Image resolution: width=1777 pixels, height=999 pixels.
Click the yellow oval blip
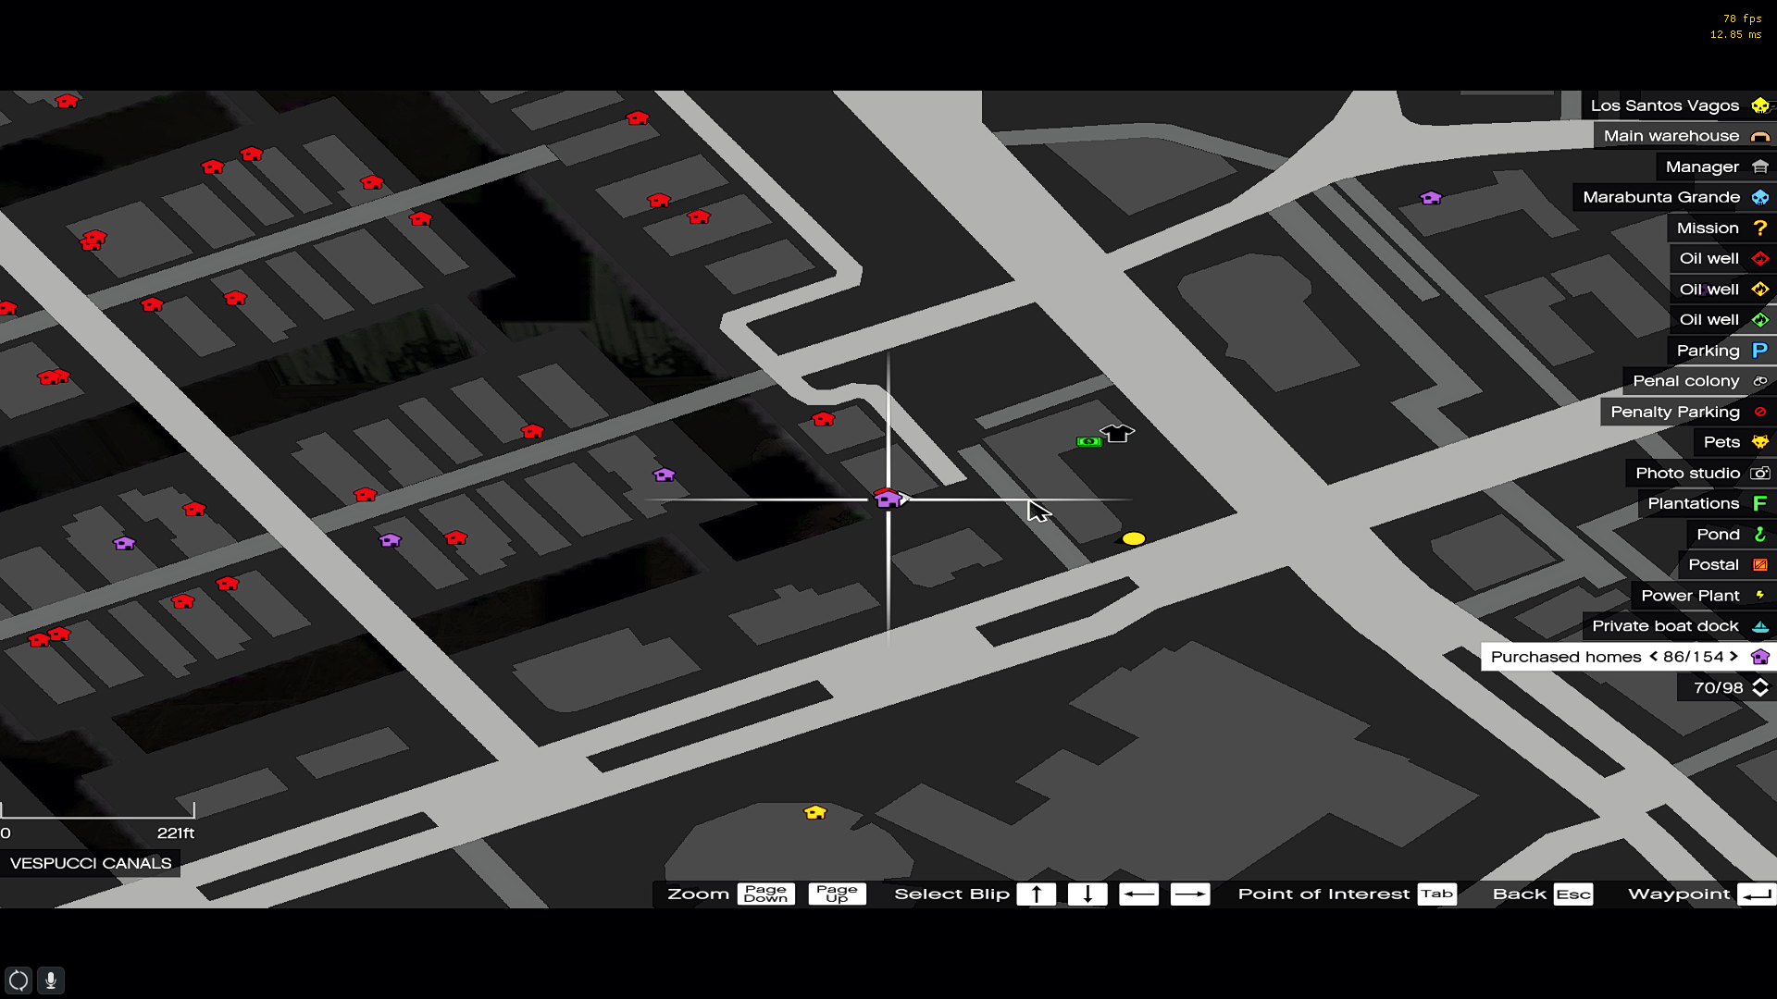pyautogui.click(x=1134, y=538)
